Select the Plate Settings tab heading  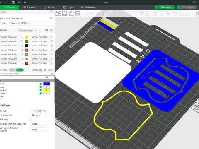5,105
